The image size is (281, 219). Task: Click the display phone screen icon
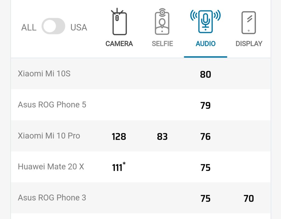(249, 23)
